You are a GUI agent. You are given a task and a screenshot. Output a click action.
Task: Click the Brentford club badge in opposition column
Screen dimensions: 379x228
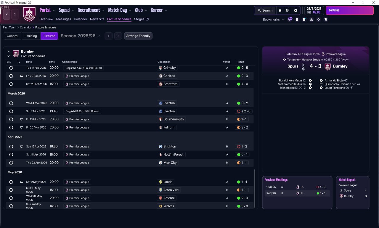click(161, 84)
